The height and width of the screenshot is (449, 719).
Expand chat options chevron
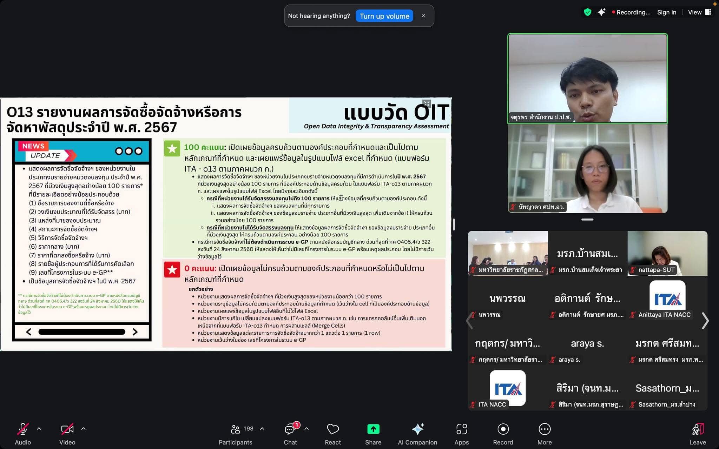[x=306, y=429]
